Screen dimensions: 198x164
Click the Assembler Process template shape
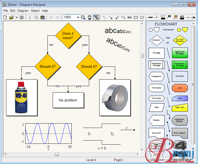[x=180, y=53]
